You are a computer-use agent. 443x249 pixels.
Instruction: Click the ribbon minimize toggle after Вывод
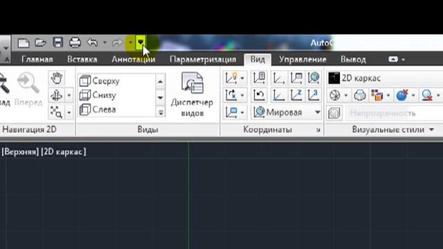(x=393, y=59)
